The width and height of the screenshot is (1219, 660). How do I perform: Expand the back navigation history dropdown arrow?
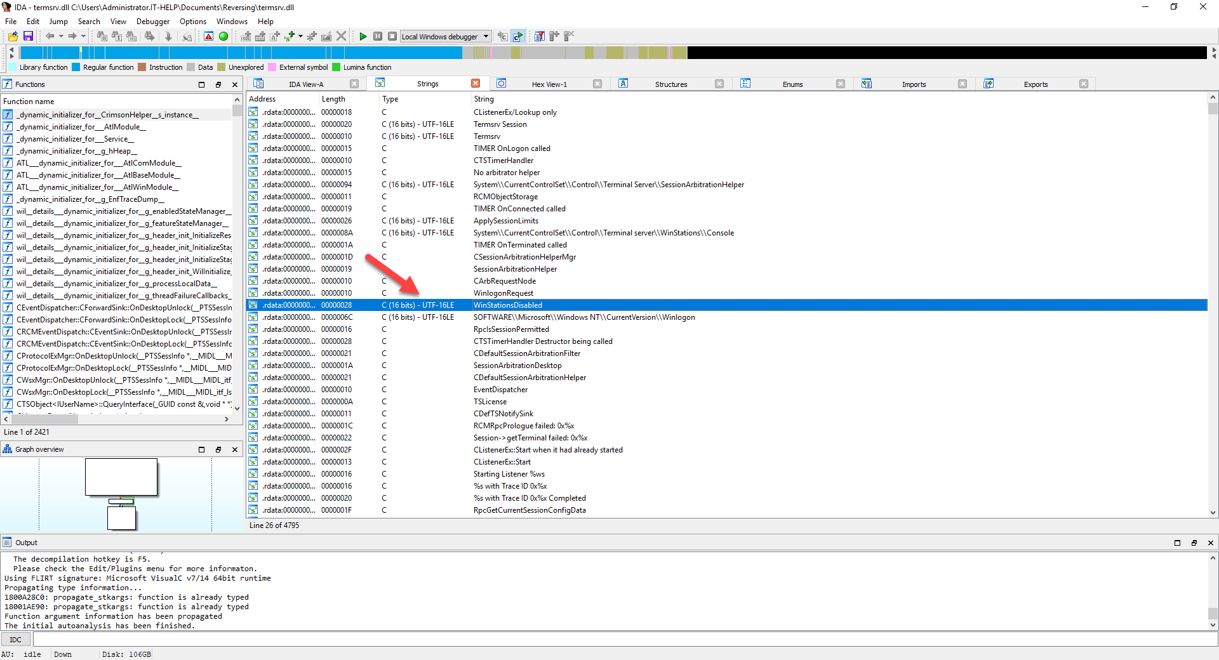61,36
